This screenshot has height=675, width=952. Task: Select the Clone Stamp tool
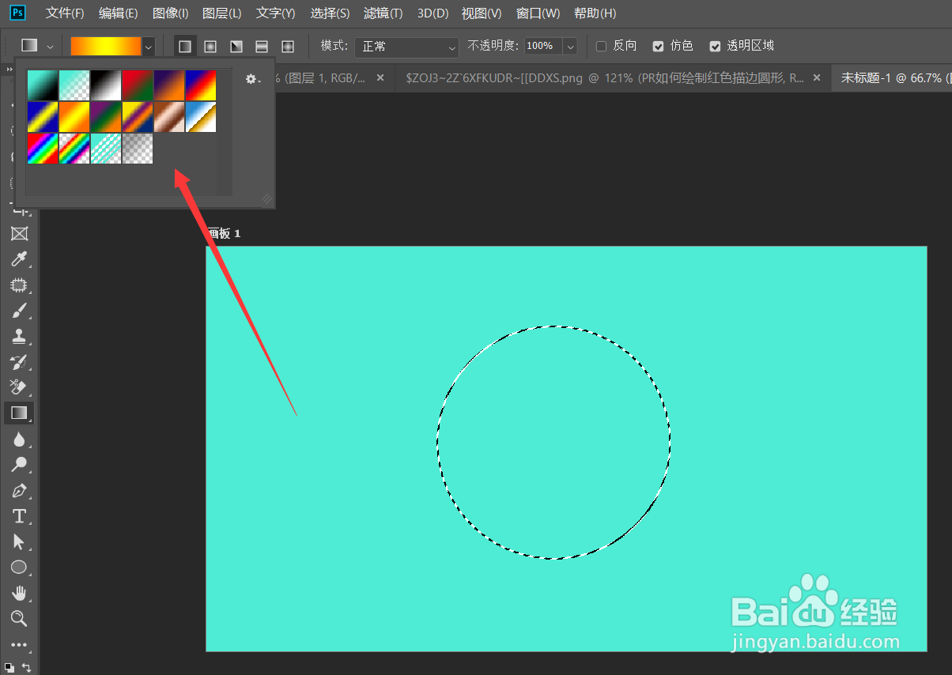click(x=19, y=336)
